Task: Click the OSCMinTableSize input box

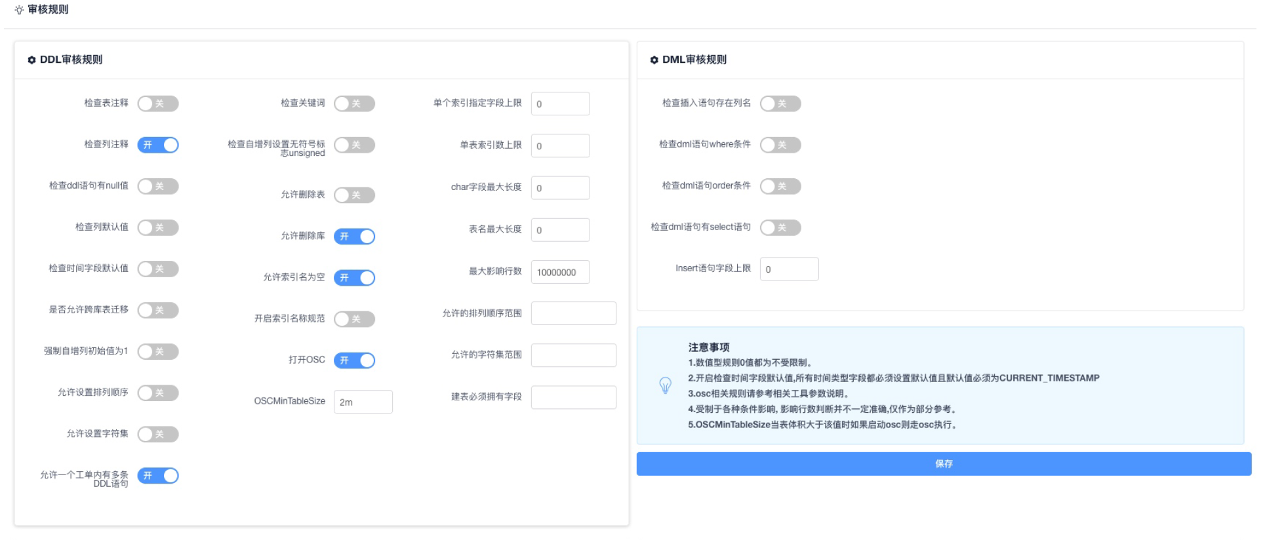Action: (363, 402)
